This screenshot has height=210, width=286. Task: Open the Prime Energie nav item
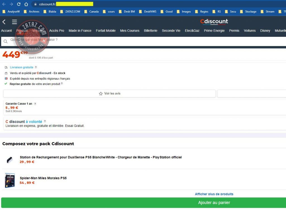point(214,31)
